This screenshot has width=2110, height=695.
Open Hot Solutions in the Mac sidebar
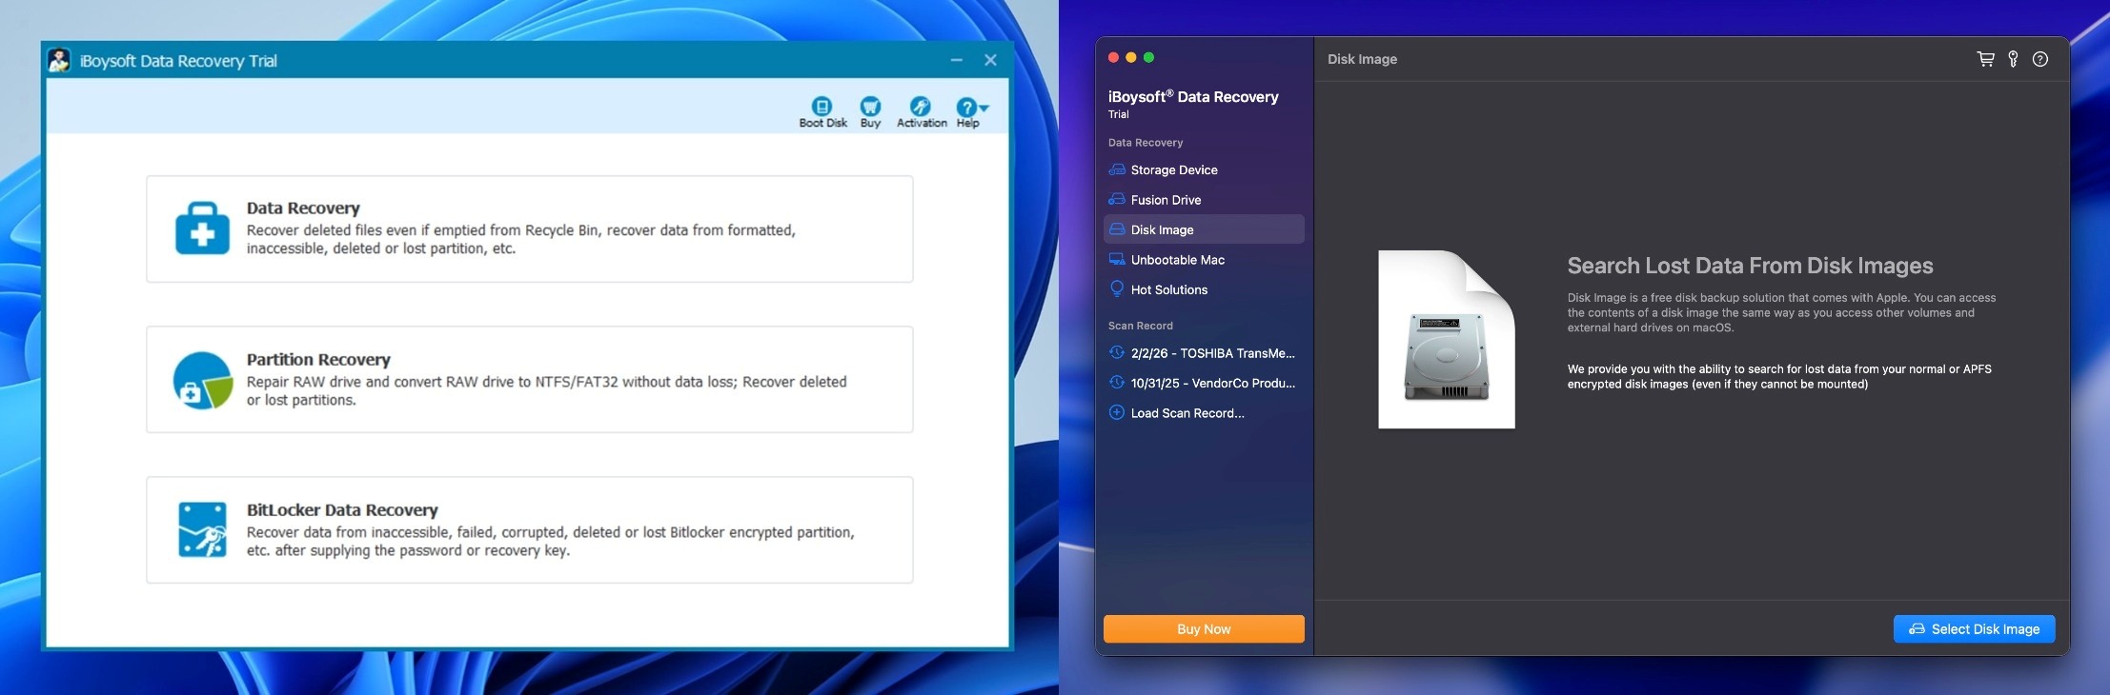(1204, 289)
